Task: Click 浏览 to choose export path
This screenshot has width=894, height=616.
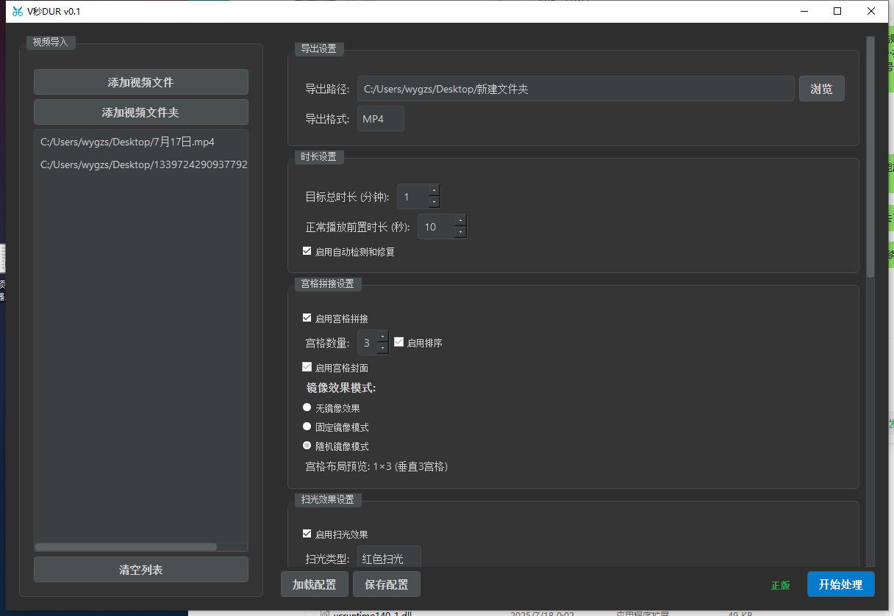Action: 821,89
